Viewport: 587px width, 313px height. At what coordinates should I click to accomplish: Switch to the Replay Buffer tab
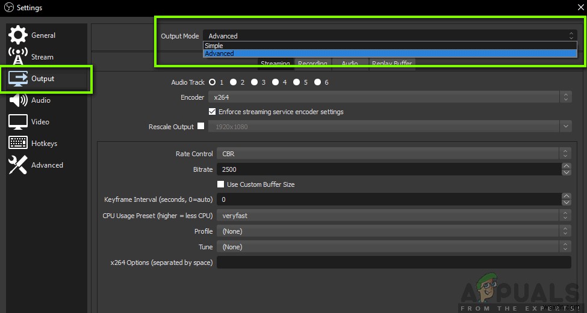click(392, 62)
